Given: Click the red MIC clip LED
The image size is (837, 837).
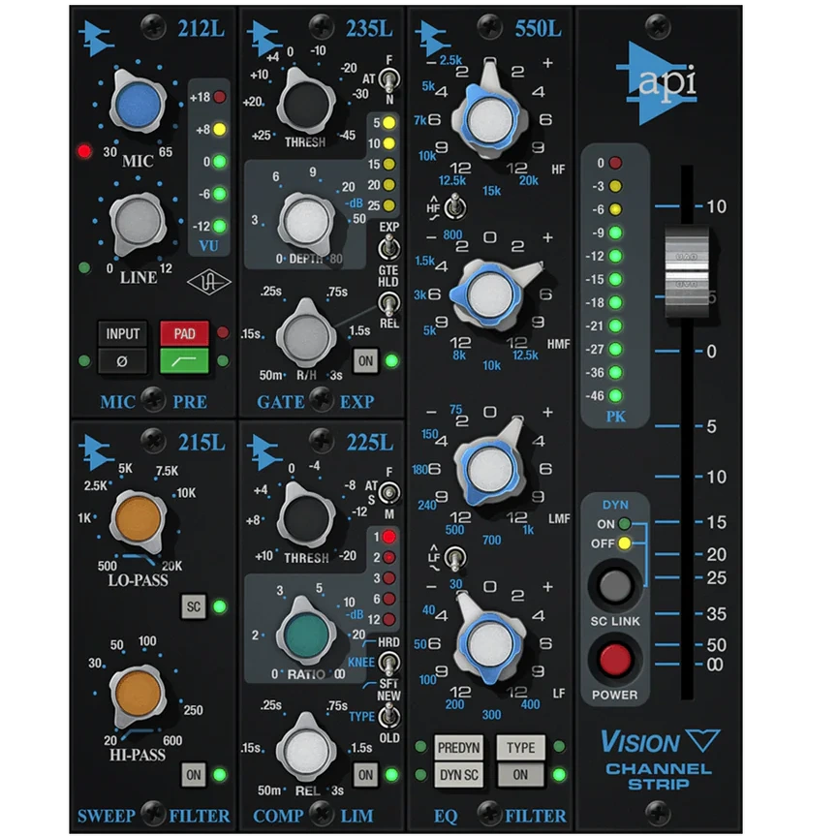Looking at the screenshot, I should [x=84, y=151].
